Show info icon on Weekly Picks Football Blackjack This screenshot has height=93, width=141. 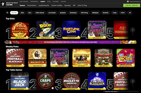23,65
